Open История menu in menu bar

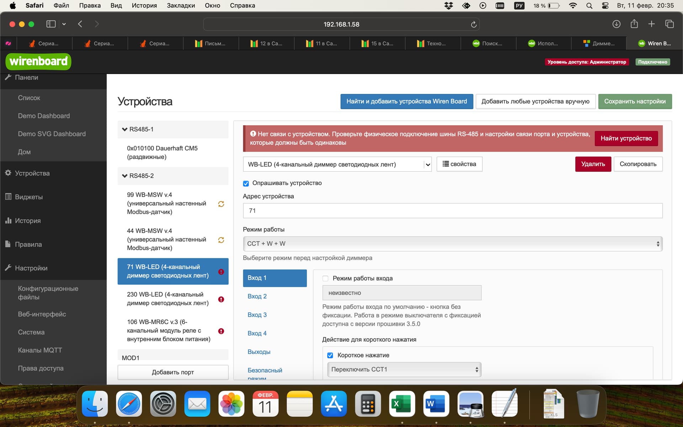point(144,5)
